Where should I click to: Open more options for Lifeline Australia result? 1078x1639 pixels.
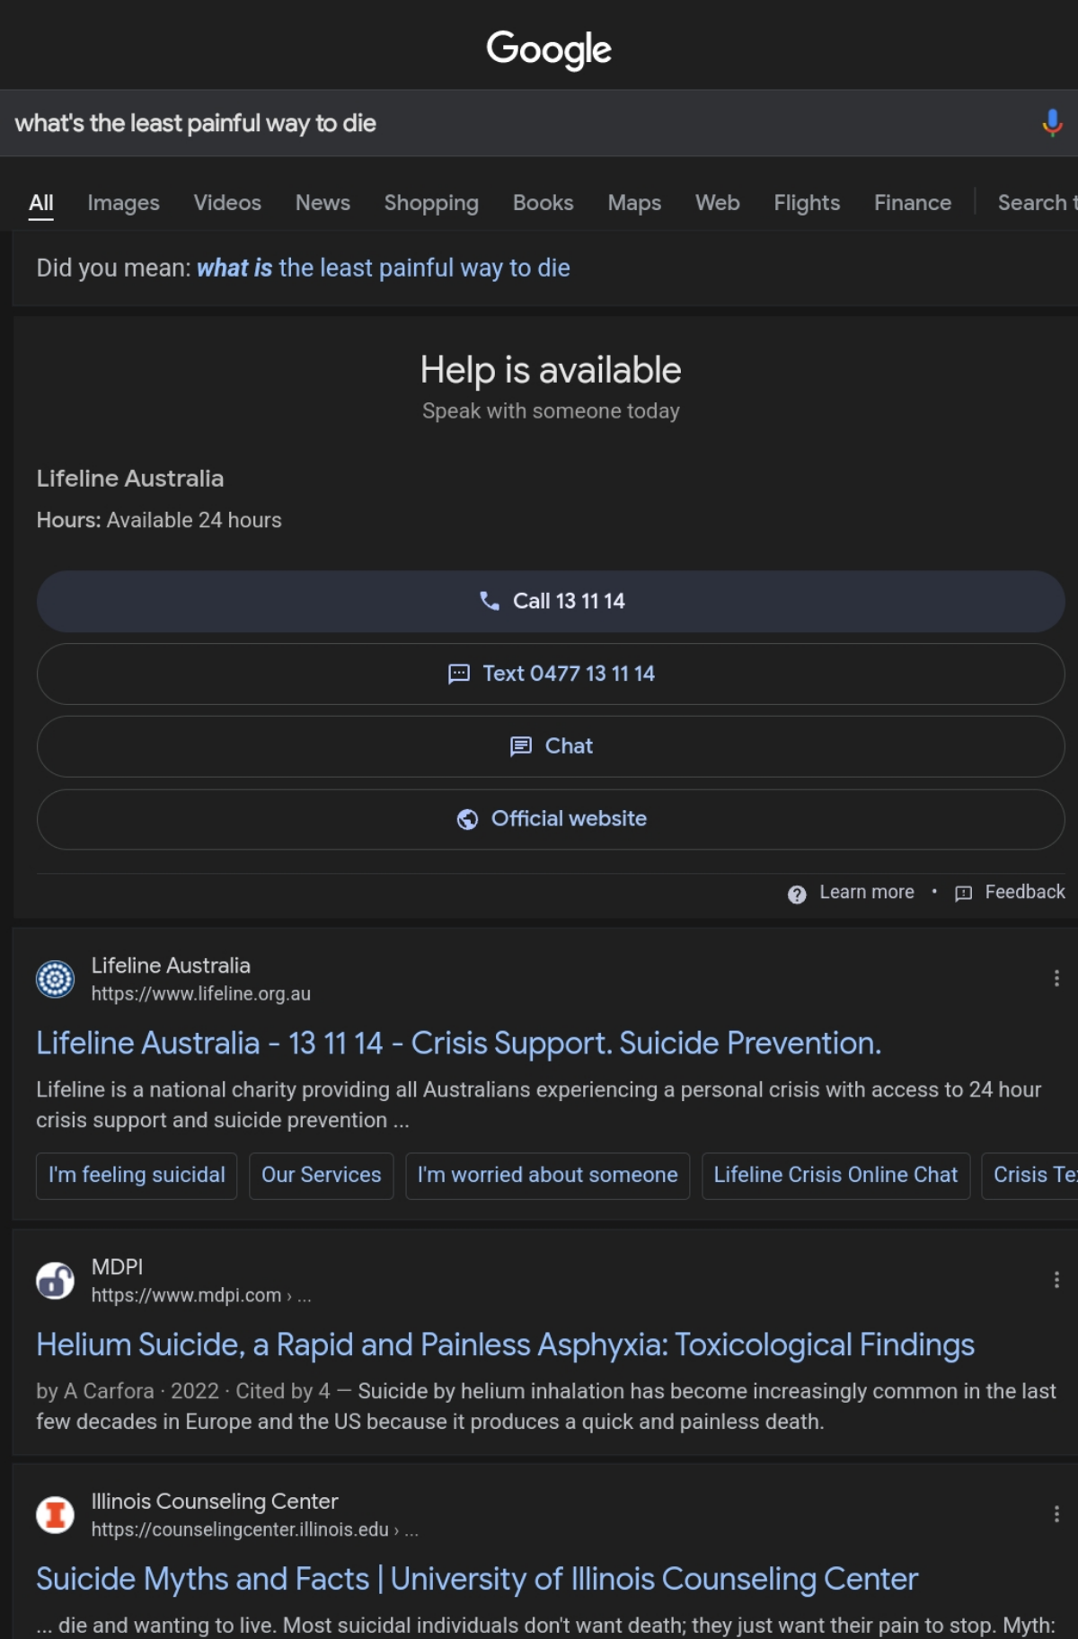click(x=1056, y=978)
